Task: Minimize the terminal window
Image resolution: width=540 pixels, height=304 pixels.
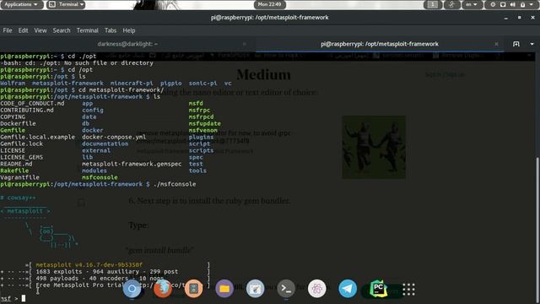Action: point(506,18)
